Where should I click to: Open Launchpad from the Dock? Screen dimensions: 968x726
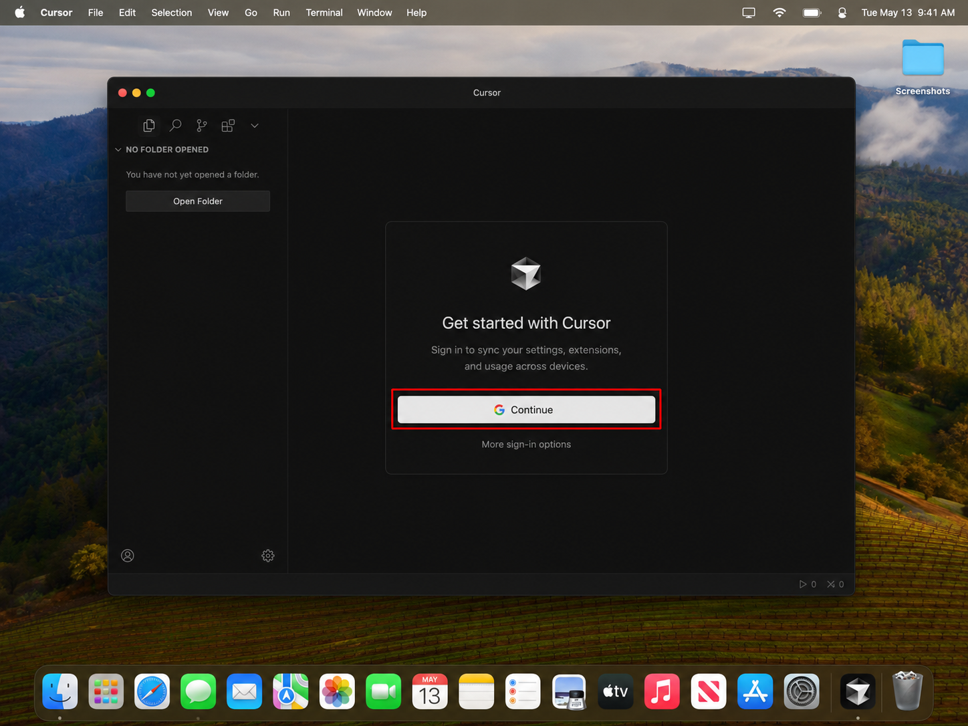point(106,691)
